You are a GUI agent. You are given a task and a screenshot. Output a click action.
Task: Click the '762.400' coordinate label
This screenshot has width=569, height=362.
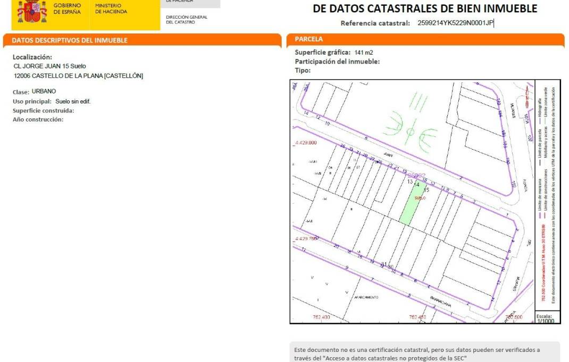(322, 317)
